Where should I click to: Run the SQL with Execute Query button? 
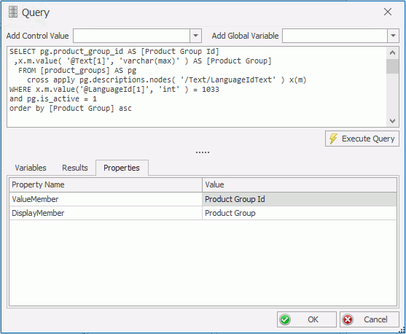(362, 139)
